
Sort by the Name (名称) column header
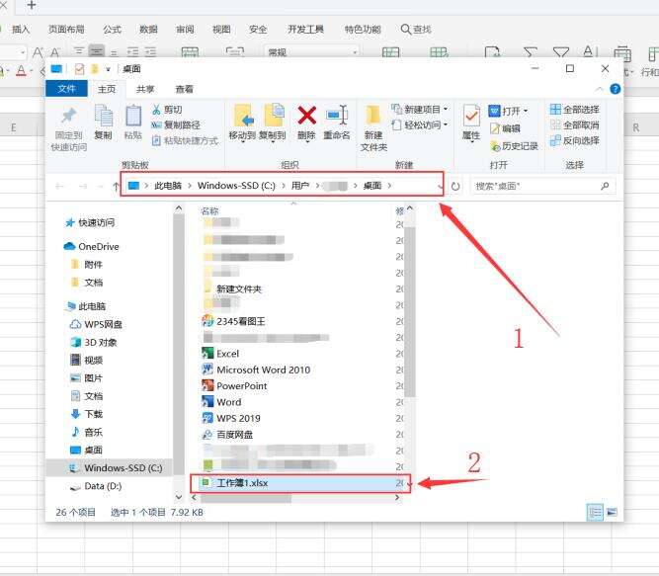coord(210,210)
